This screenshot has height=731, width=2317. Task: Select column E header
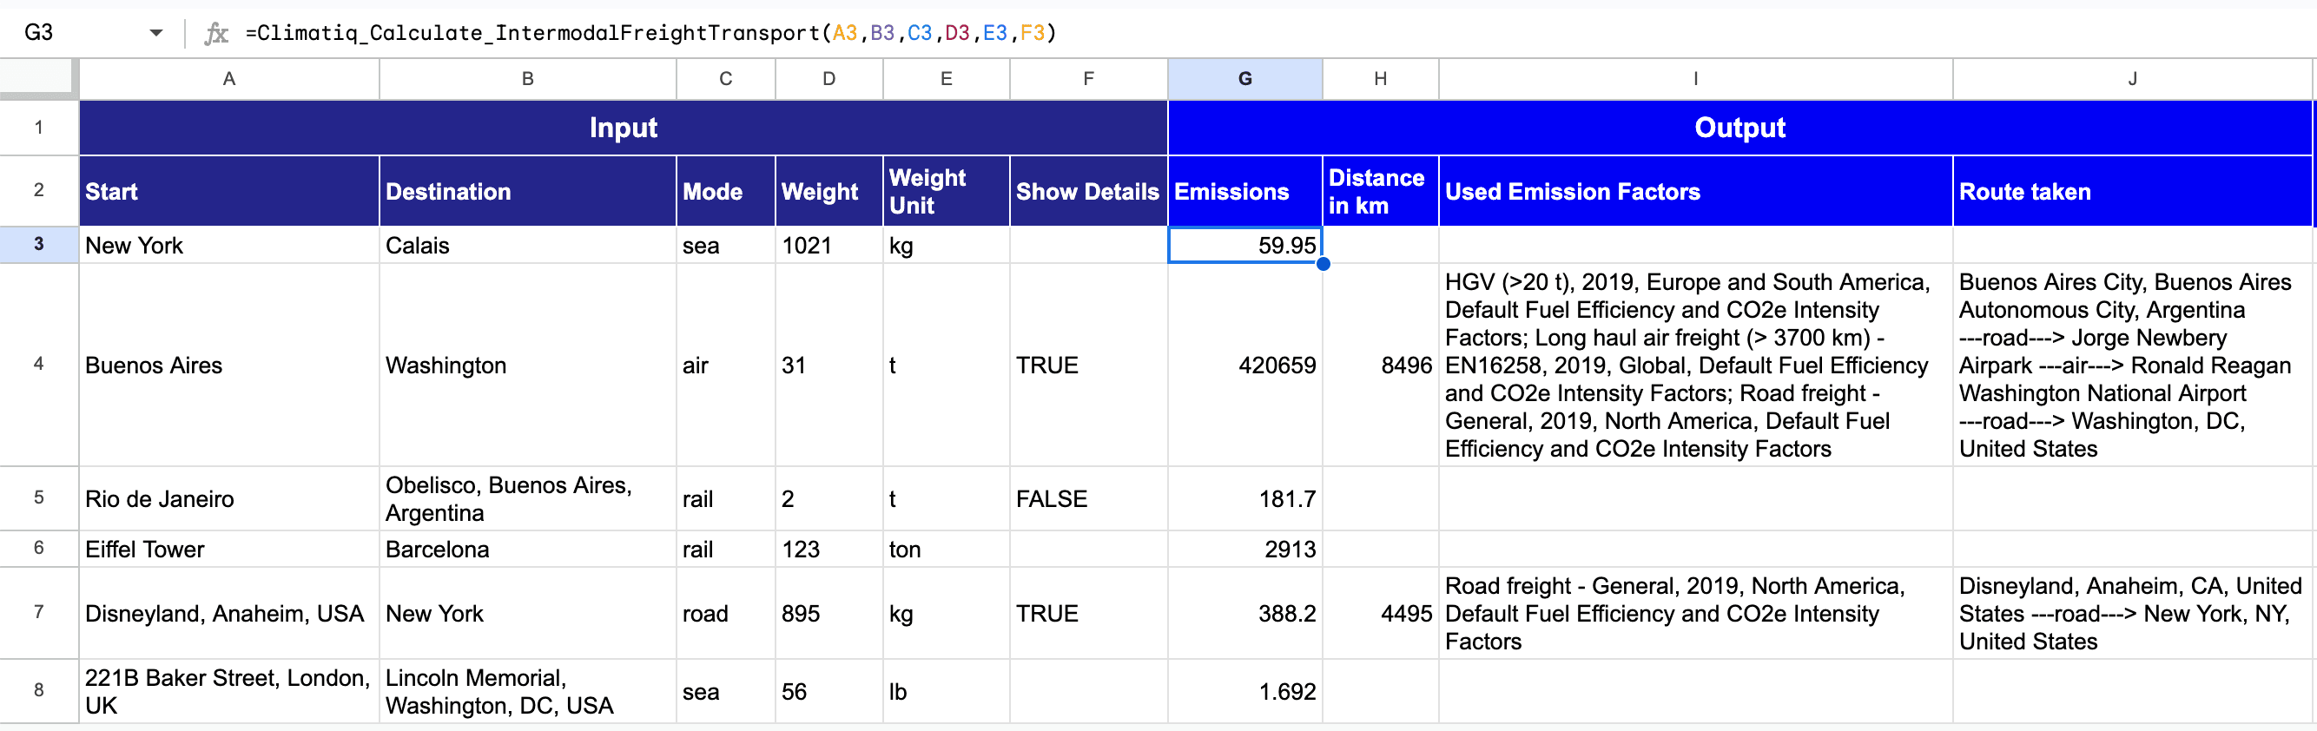coord(947,79)
